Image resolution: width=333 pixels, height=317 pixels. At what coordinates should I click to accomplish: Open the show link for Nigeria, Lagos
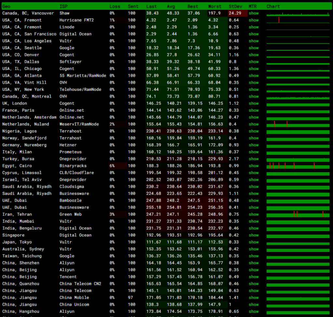click(254, 131)
